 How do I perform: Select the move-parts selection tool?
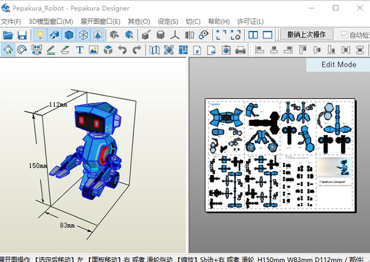(8, 50)
